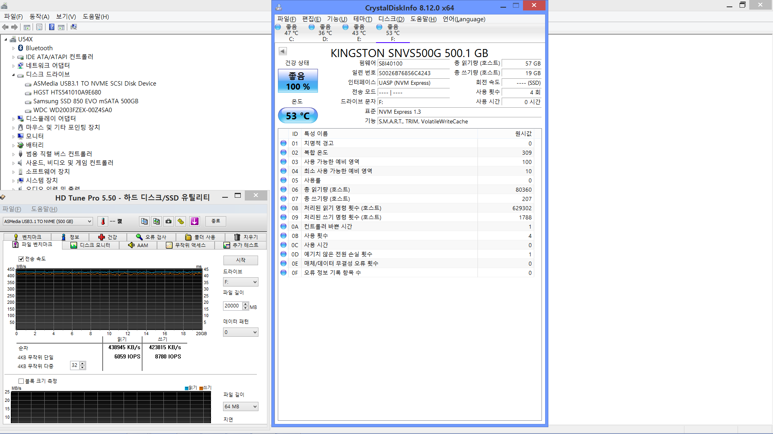Image resolution: width=773 pixels, height=434 pixels.
Task: Open the 드라이브 F: dropdown in HD Tune
Action: 240,282
